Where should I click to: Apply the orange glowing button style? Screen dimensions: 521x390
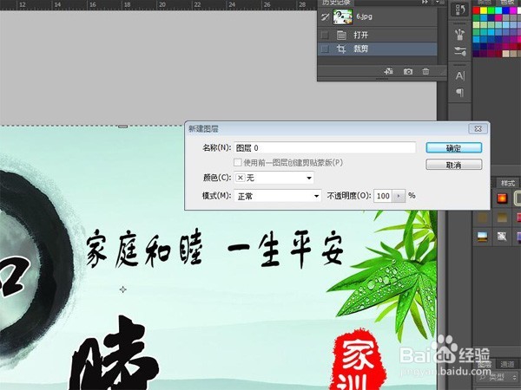(502, 198)
